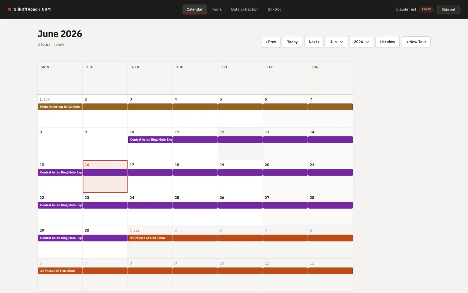Click the STAFF badge
The height and width of the screenshot is (293, 468).
[x=426, y=9]
